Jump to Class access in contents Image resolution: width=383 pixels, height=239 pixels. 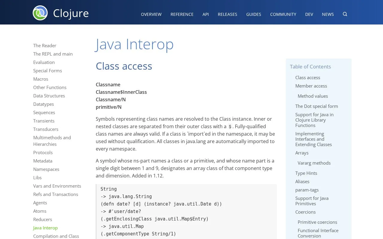308,77
